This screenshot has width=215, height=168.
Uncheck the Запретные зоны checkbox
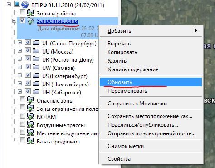click(x=22, y=20)
